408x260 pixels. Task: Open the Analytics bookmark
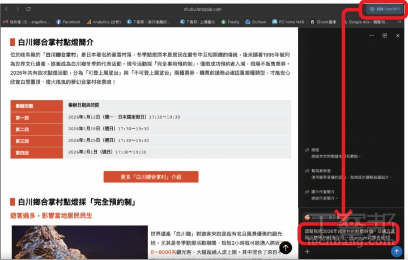click(104, 22)
